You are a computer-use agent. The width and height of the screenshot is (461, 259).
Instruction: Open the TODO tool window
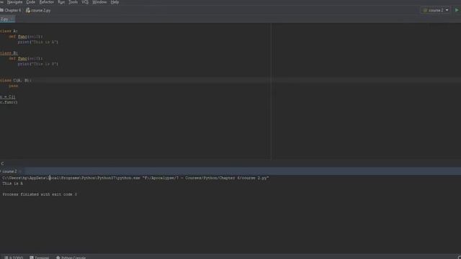pyautogui.click(x=14, y=258)
